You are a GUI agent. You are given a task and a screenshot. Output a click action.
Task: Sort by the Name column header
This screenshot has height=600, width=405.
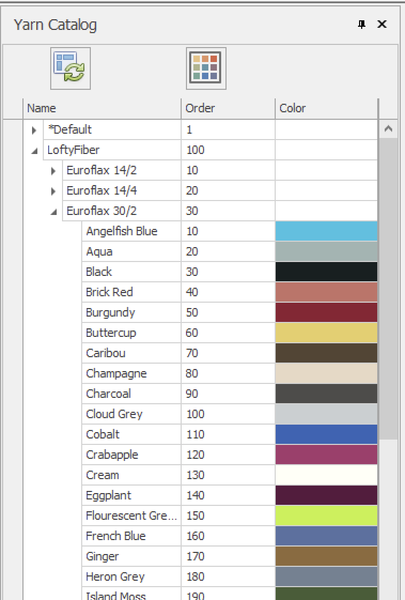pos(102,108)
